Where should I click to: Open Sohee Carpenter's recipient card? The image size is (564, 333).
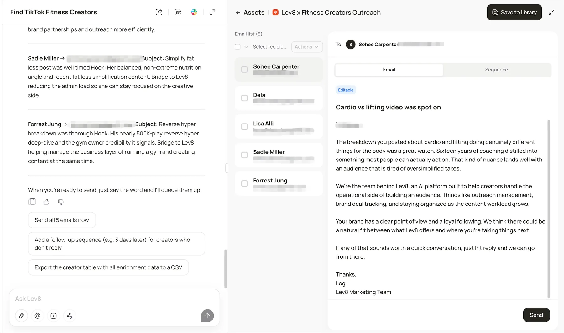point(279,70)
